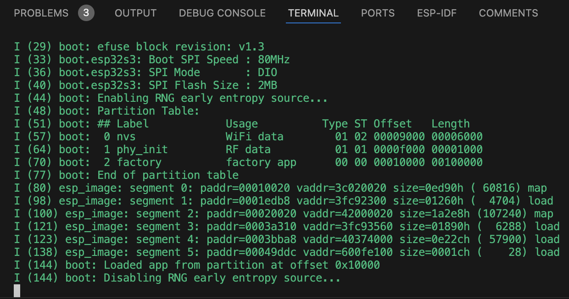Click the problems count badge showing 3
The height and width of the screenshot is (299, 569).
(86, 13)
